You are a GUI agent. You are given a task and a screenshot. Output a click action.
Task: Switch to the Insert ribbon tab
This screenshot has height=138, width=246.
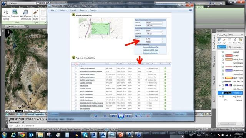(x=21, y=7)
